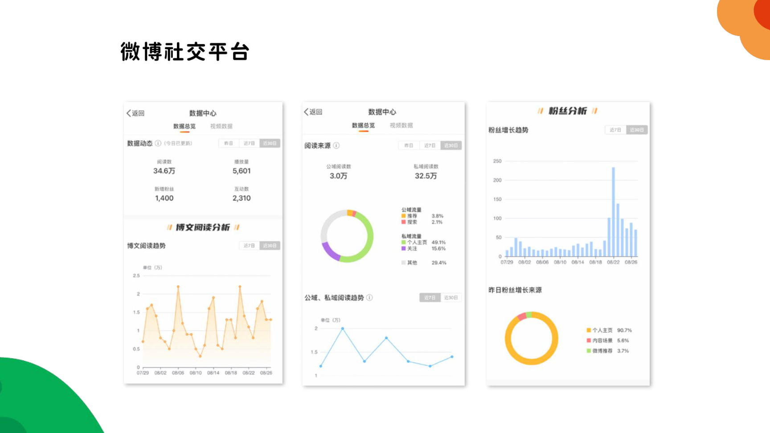This screenshot has height=433, width=770.
Task: Select 近30日 for 粉丝增长趋势
Action: click(x=637, y=130)
